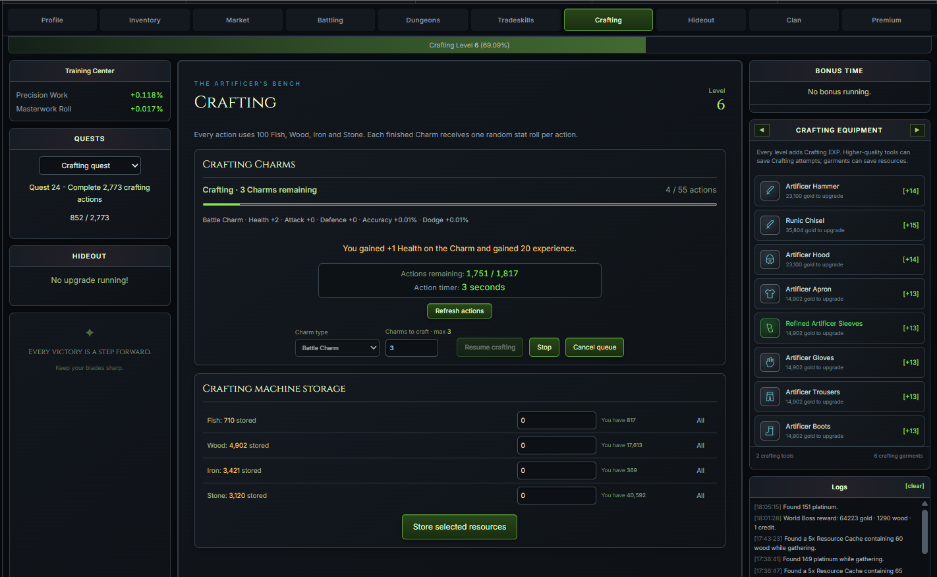The width and height of the screenshot is (937, 577).
Task: Focus the Iron storage amount field
Action: tap(557, 470)
